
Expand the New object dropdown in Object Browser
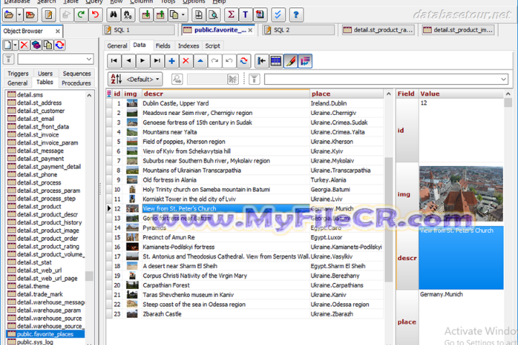[x=15, y=45]
